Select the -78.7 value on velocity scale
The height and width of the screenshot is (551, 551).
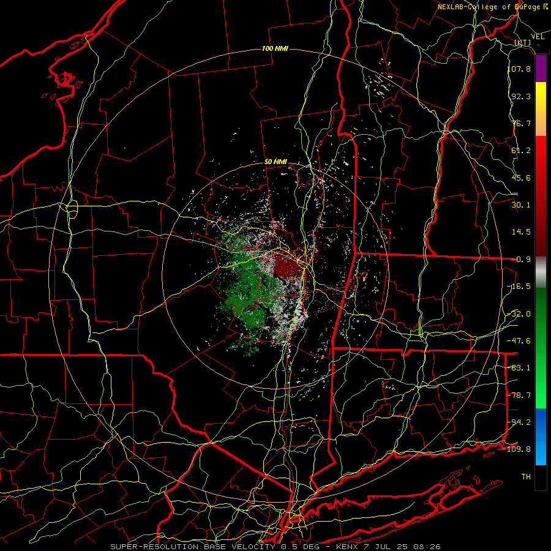[519, 395]
